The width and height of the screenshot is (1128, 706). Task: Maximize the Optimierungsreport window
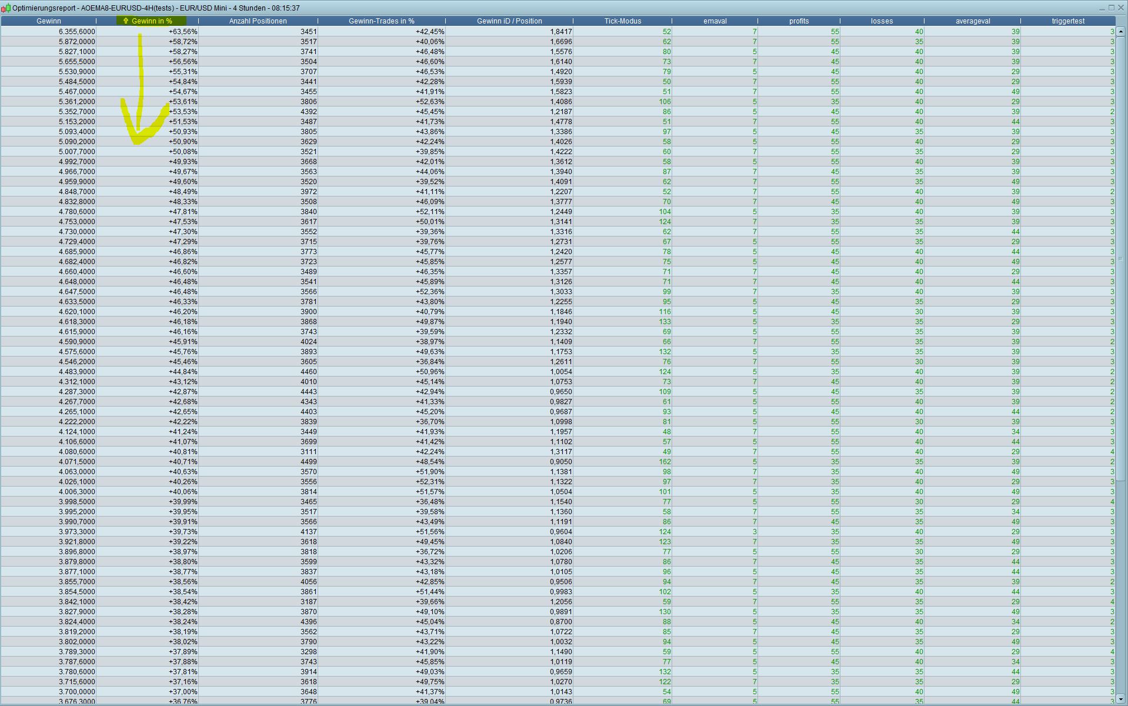[x=1111, y=8]
